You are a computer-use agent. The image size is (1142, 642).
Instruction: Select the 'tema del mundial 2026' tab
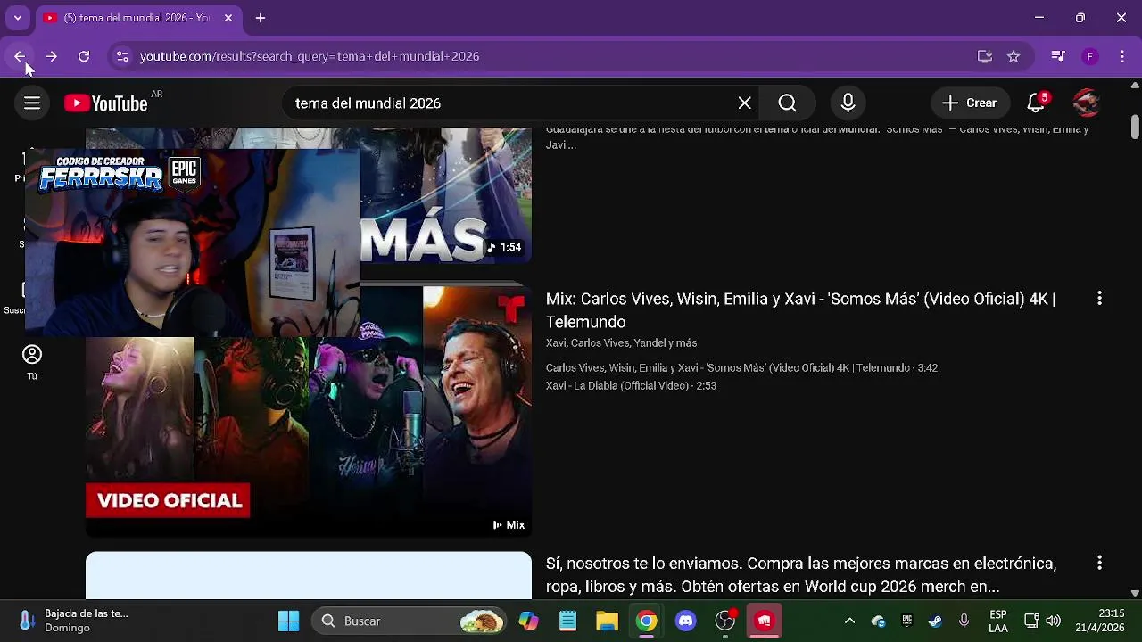point(138,18)
